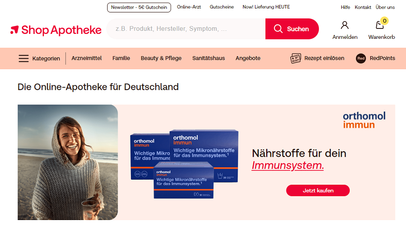Open the Online-Arzt link
This screenshot has width=406, height=232.
coord(189,7)
